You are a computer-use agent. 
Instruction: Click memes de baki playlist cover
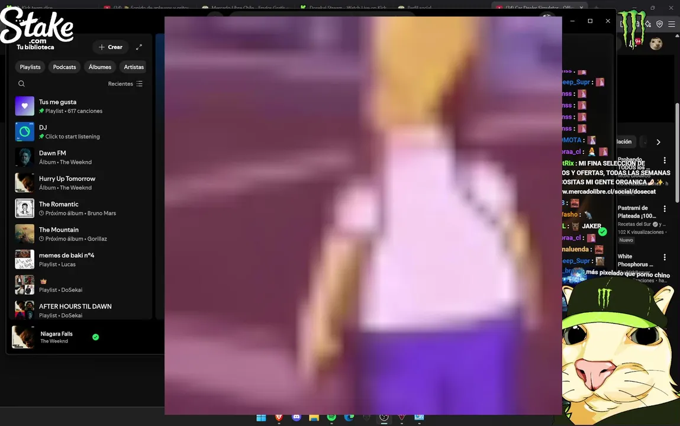[x=25, y=260]
